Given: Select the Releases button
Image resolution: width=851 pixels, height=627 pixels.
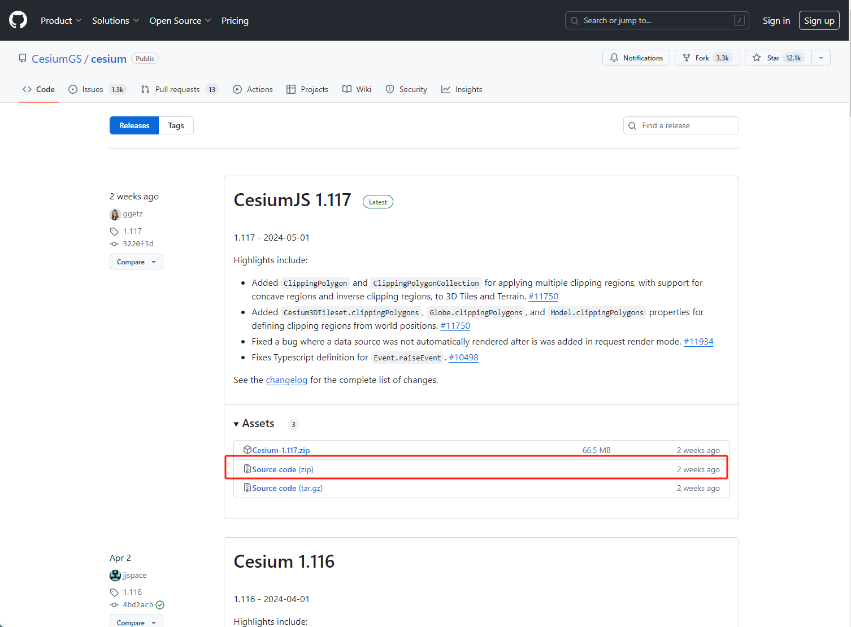Looking at the screenshot, I should 134,125.
